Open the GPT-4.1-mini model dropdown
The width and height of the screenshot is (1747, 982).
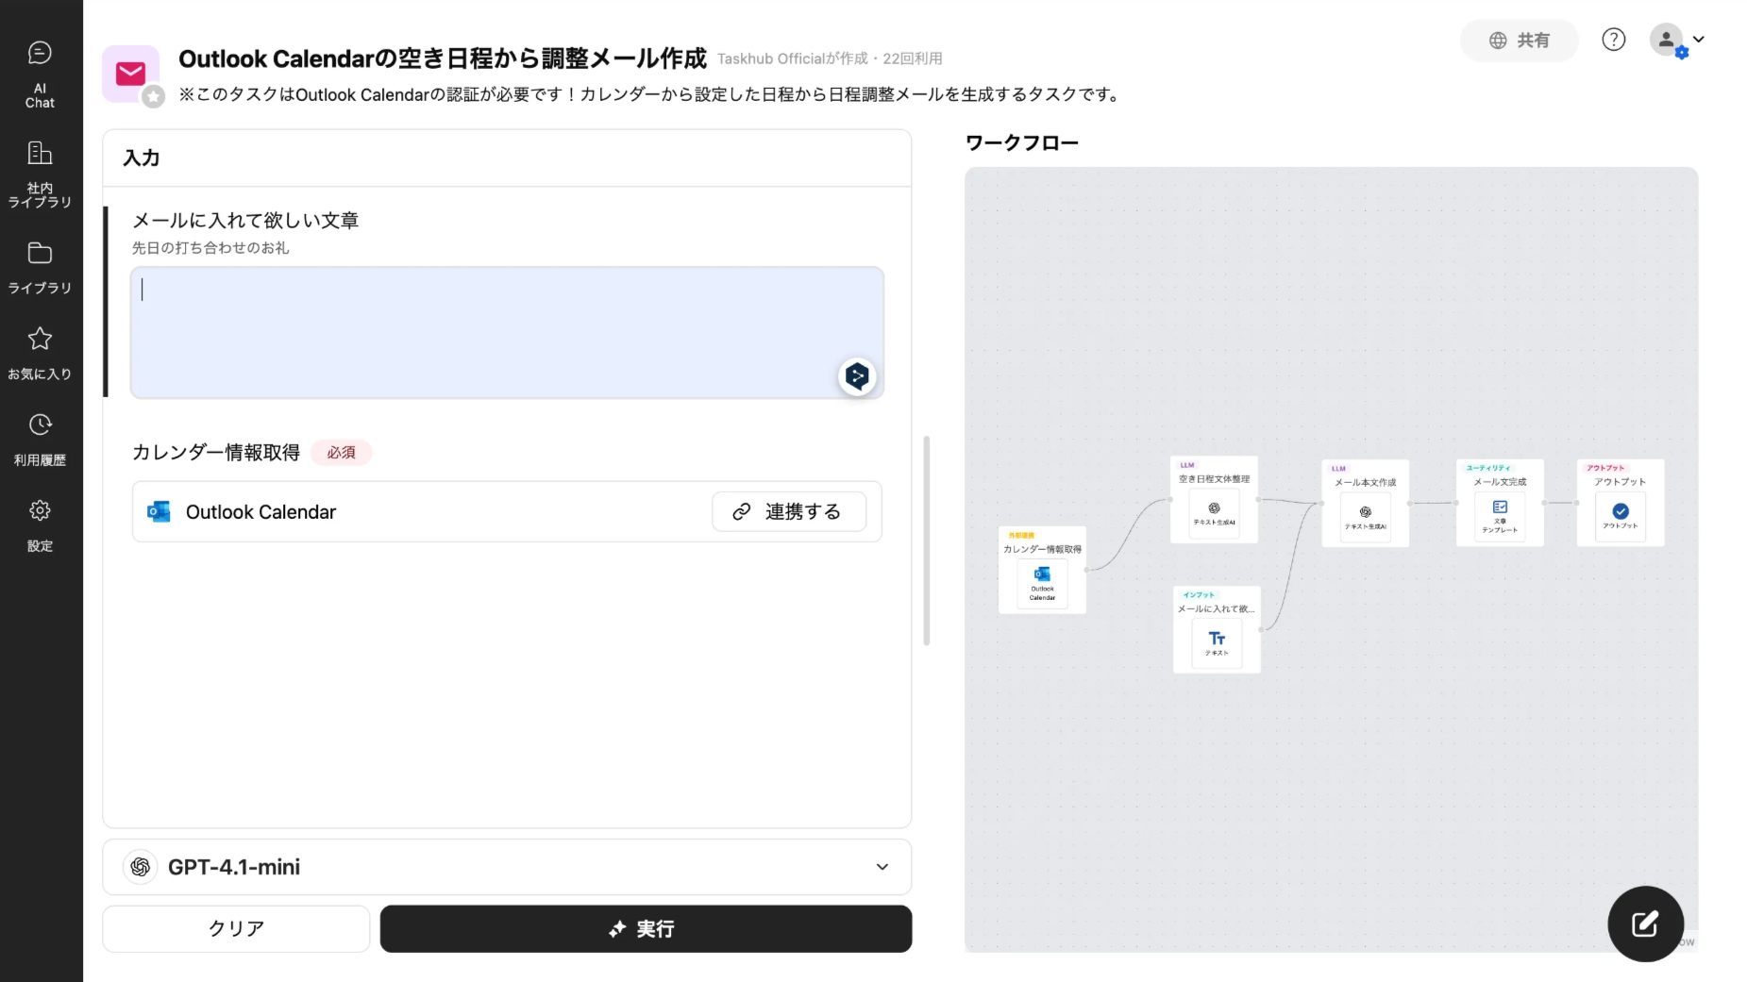[507, 867]
